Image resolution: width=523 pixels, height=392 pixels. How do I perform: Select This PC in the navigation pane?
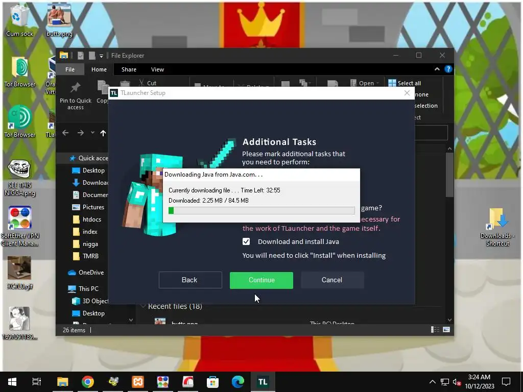[83, 289]
